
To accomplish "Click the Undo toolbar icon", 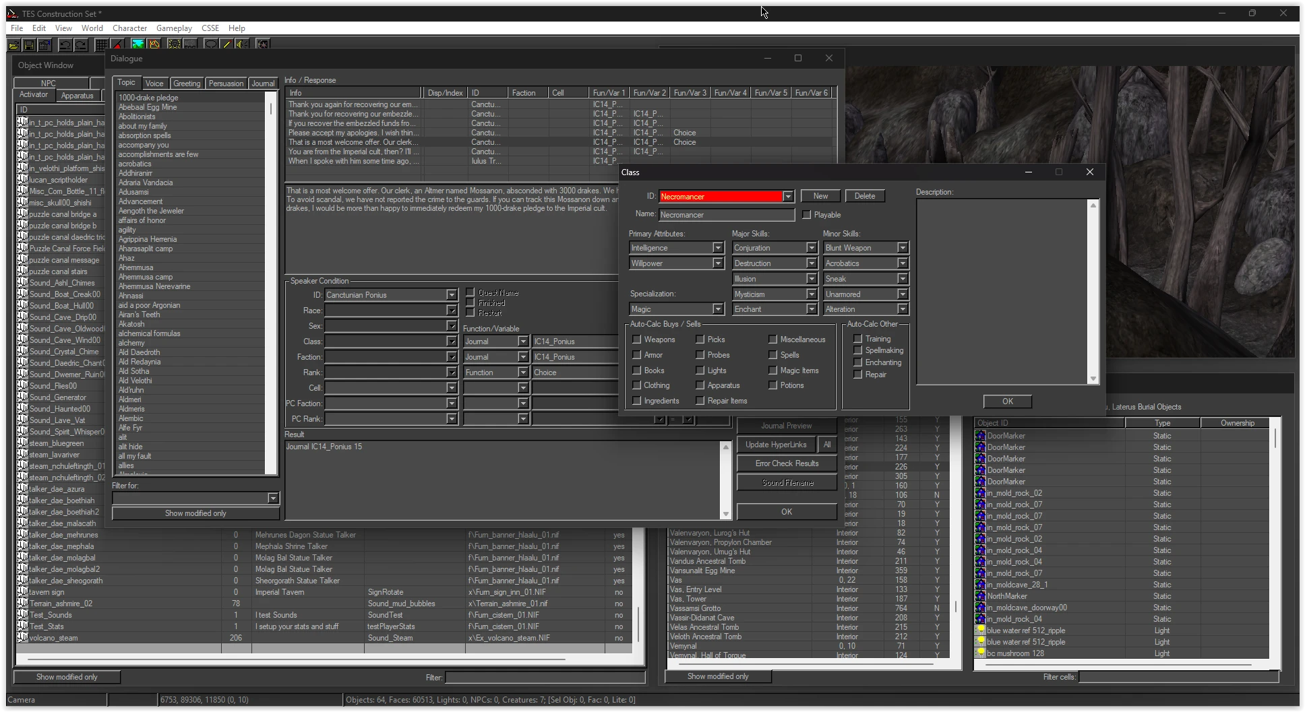I will point(65,45).
